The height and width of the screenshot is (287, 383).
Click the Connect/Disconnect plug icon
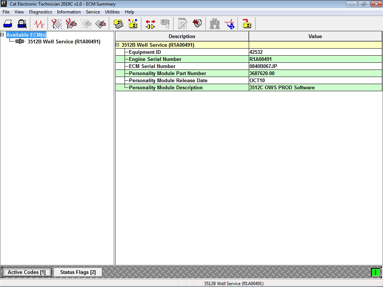point(150,24)
